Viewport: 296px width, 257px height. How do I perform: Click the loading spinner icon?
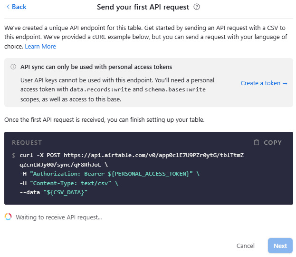8,217
